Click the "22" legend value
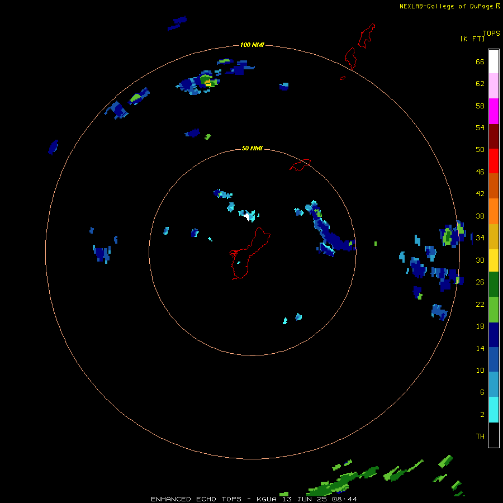Viewport: 503px width, 503px height. coord(480,304)
